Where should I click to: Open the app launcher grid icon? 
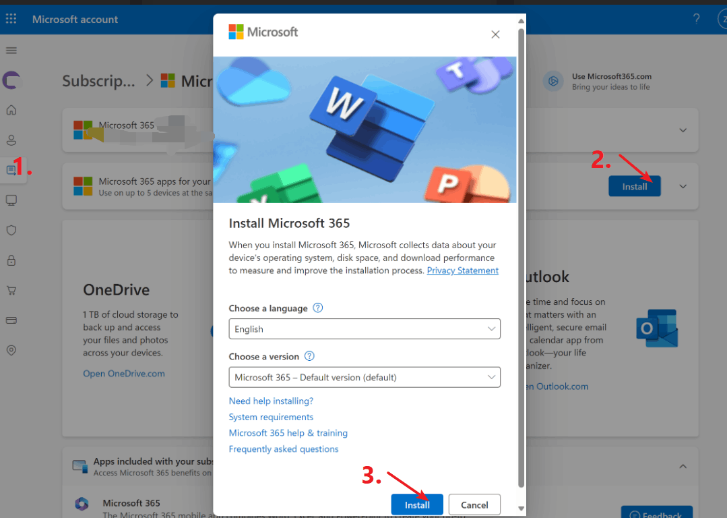(11, 19)
